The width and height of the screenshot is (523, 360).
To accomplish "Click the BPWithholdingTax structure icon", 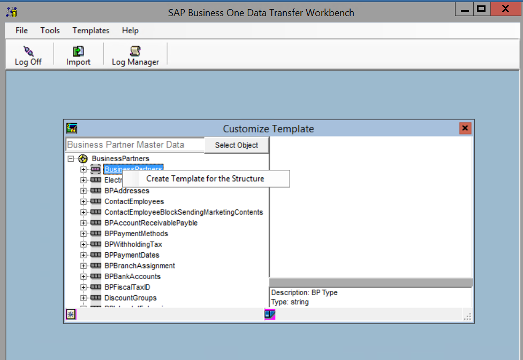I will click(96, 244).
